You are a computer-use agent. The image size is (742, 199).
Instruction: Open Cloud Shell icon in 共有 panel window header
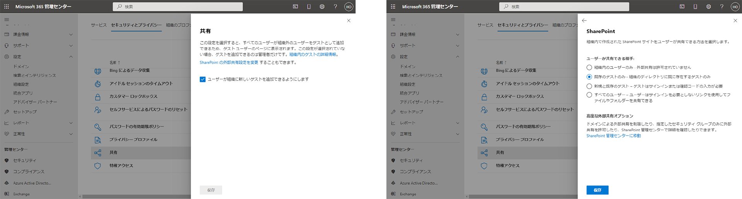[296, 7]
